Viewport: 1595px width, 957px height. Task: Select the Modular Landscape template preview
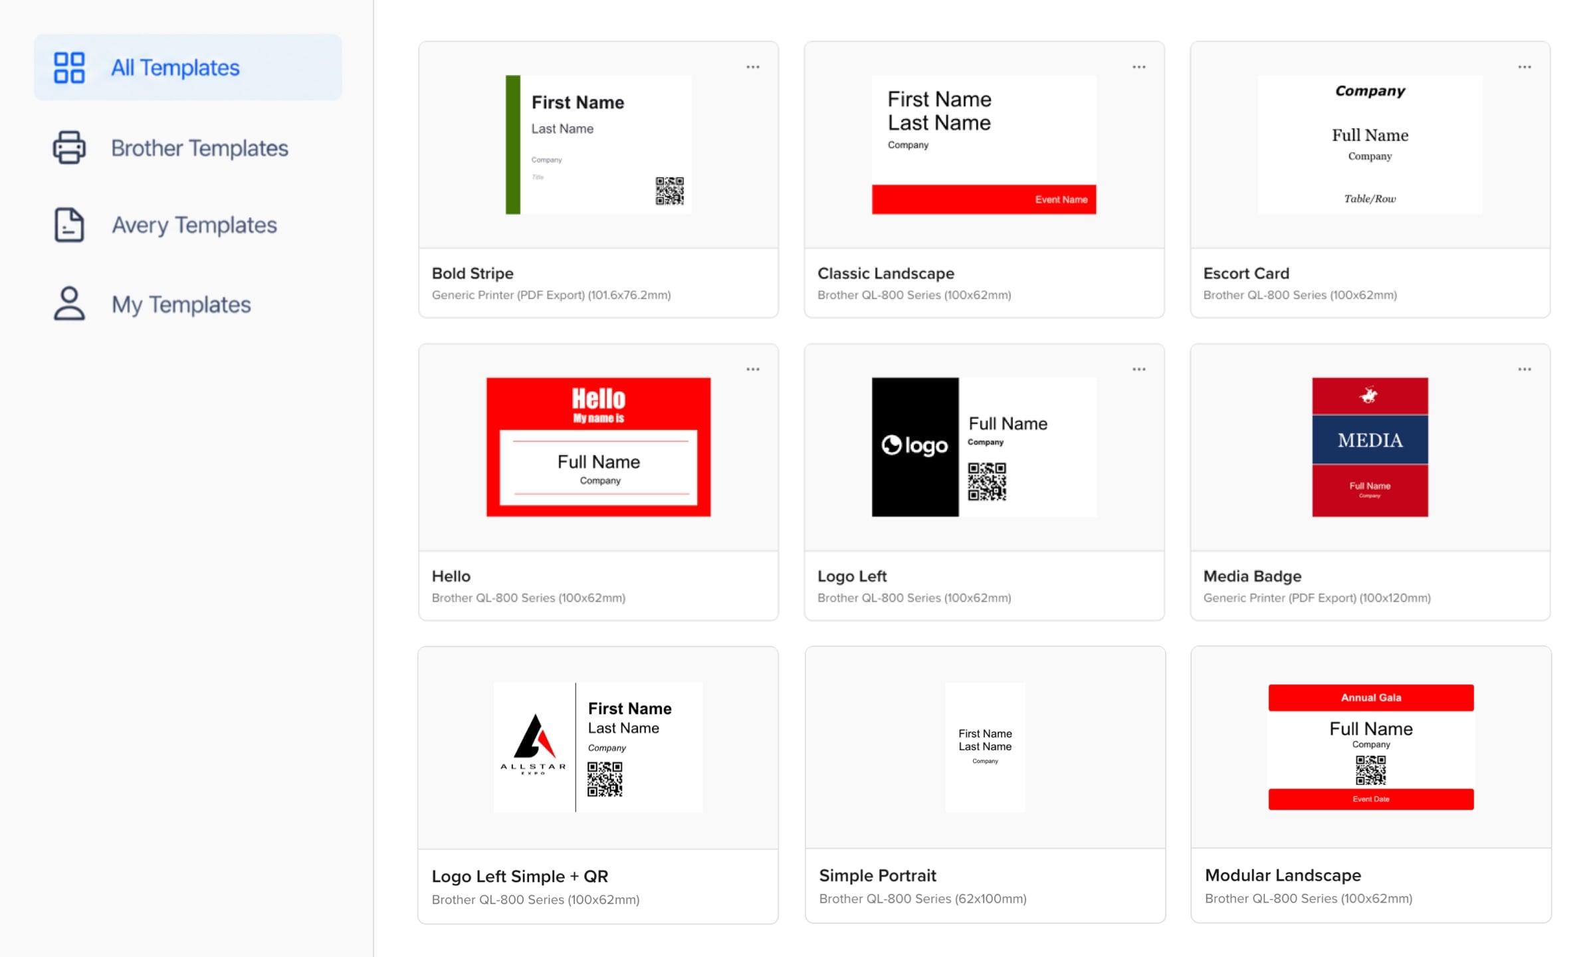[x=1370, y=747]
